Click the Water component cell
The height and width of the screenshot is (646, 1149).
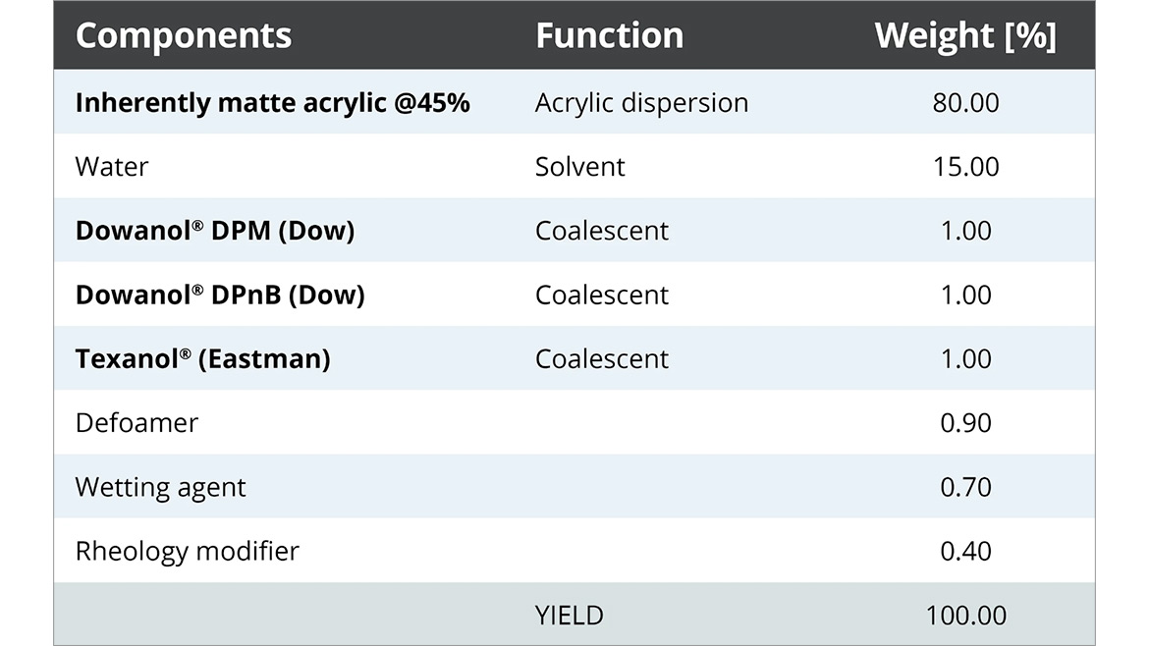[112, 167]
